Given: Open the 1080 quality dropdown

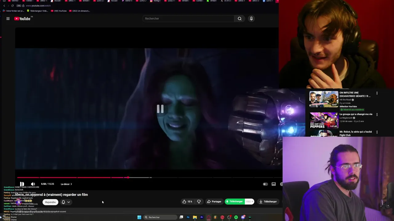Looking at the screenshot, I should [x=249, y=202].
